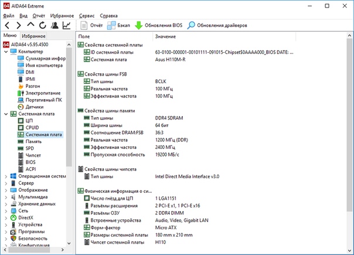Open the Избранное menu in menu bar
This screenshot has height=255, width=354.
[x=62, y=16]
